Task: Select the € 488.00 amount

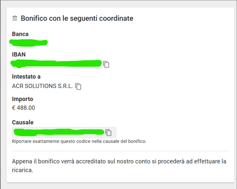Action: click(x=23, y=108)
